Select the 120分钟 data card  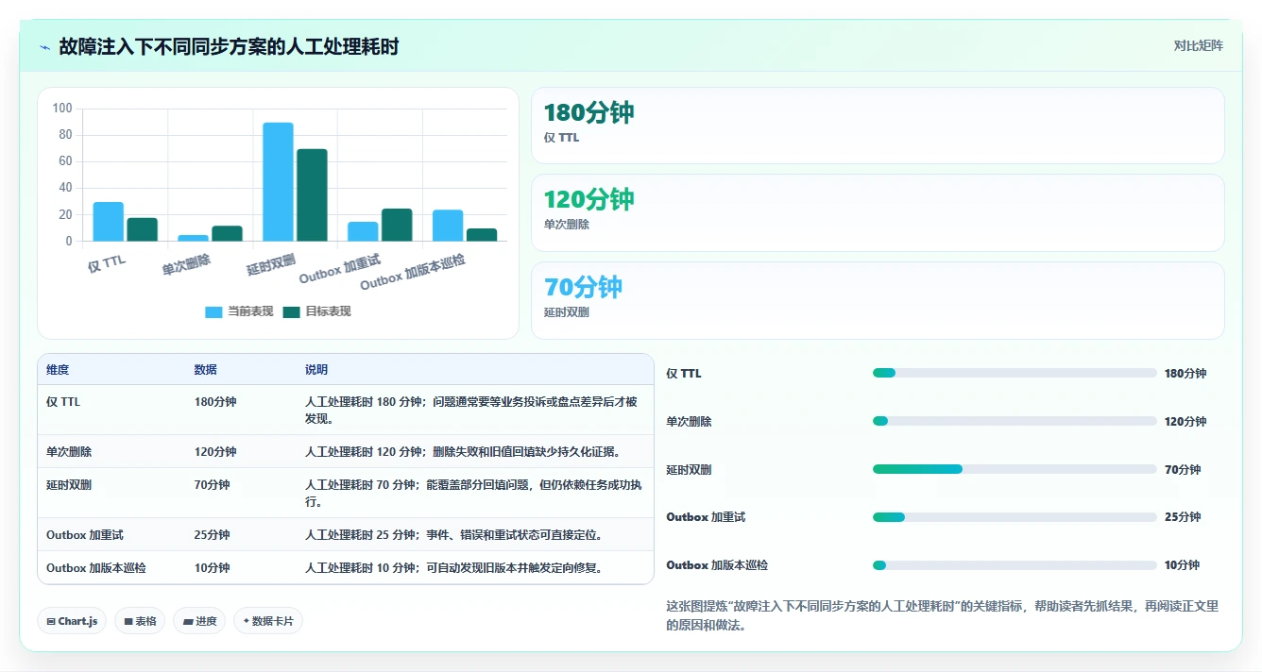tap(878, 213)
